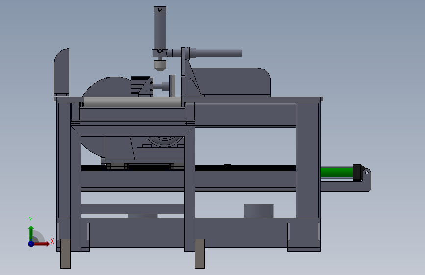
Task: Select the cone-shaped nozzle under the vertical cylinder
Action: 160,66
